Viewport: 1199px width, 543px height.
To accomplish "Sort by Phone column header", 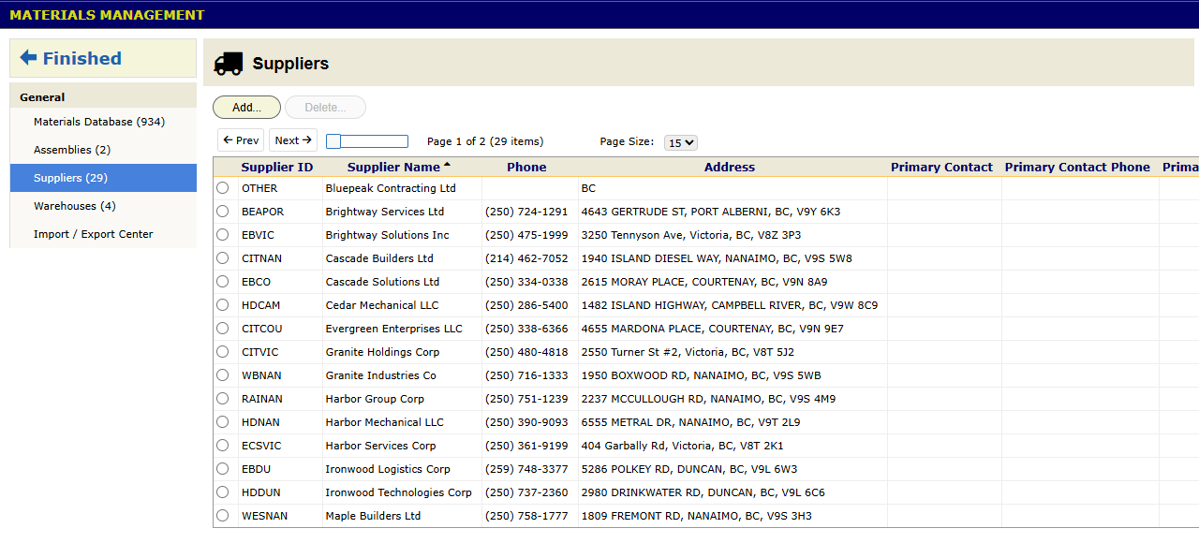I will [526, 168].
